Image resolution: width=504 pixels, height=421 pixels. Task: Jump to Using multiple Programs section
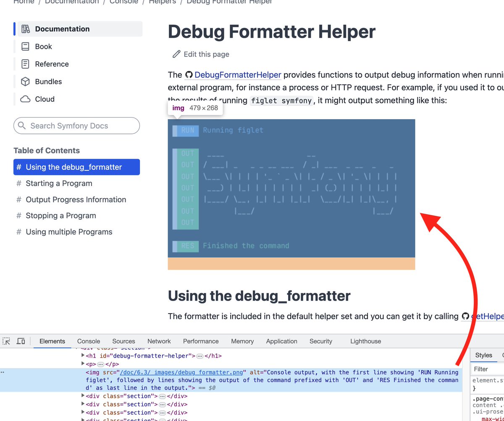69,232
